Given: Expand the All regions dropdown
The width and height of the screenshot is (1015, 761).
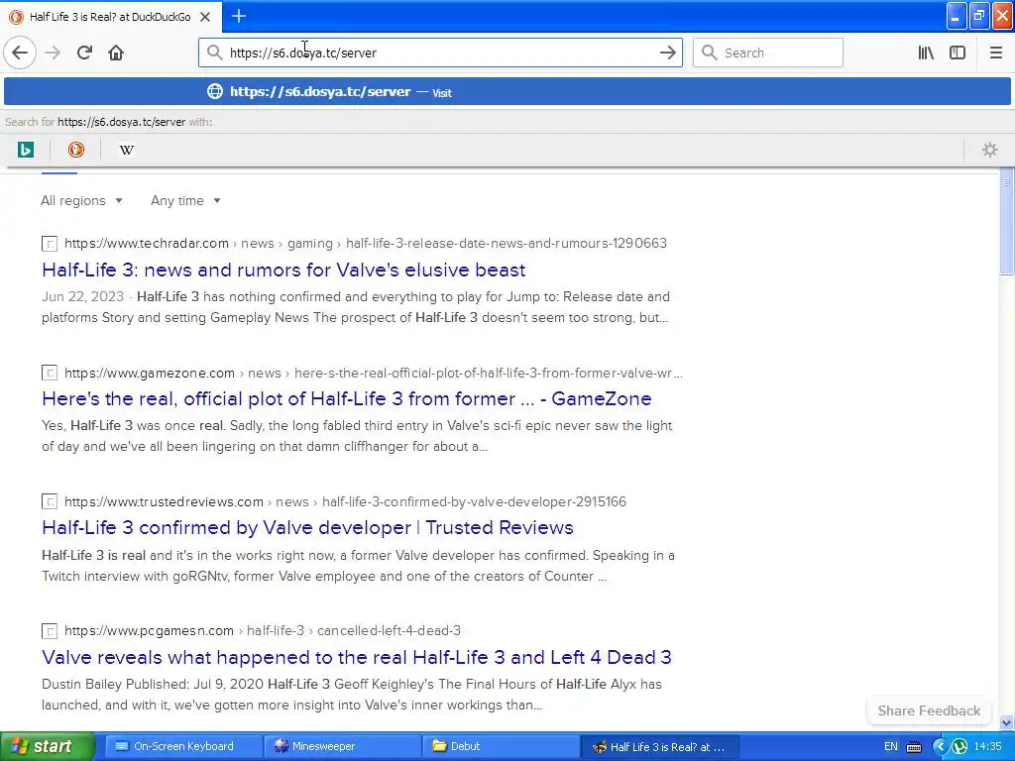Looking at the screenshot, I should [x=81, y=200].
